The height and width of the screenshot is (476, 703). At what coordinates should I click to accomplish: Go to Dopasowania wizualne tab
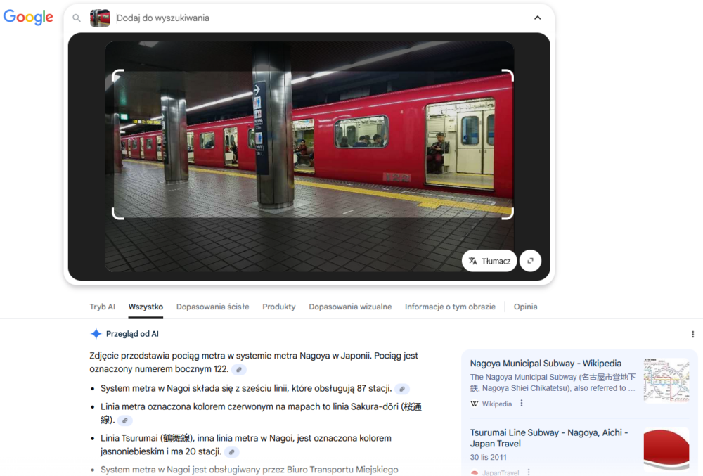pyautogui.click(x=350, y=307)
